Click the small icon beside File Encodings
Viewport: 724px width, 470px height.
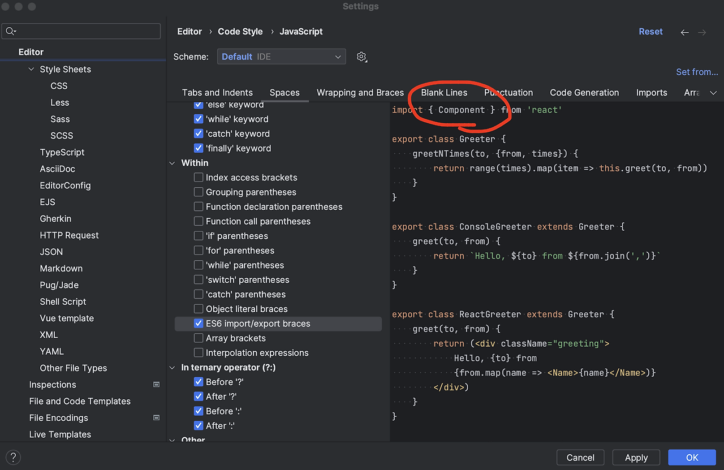(156, 417)
